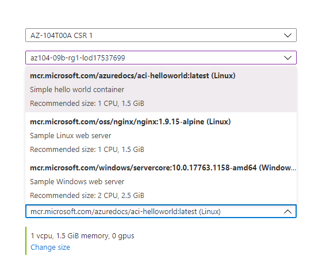Pick the windows/servercore:10.0.17763.1158-amd64 image option
Screen dimensions: 322x259
161,181
